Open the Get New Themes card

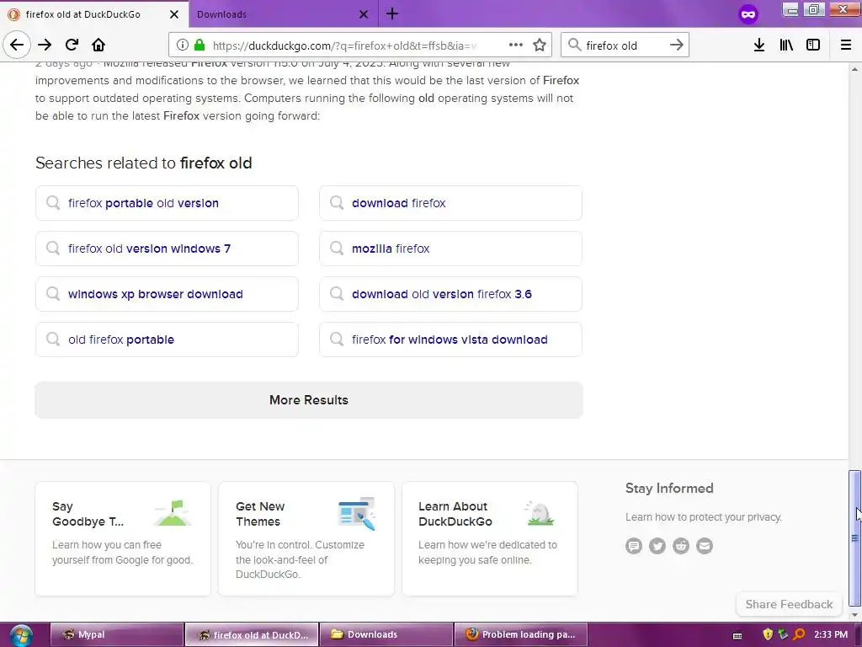306,538
